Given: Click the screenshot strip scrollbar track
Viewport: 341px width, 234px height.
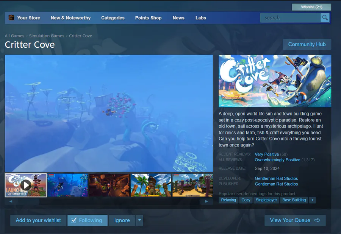Looking at the screenshot, I should pyautogui.click(x=109, y=201).
